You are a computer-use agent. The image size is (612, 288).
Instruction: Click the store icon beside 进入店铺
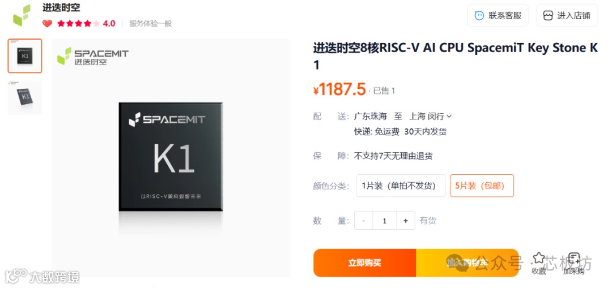click(x=548, y=16)
